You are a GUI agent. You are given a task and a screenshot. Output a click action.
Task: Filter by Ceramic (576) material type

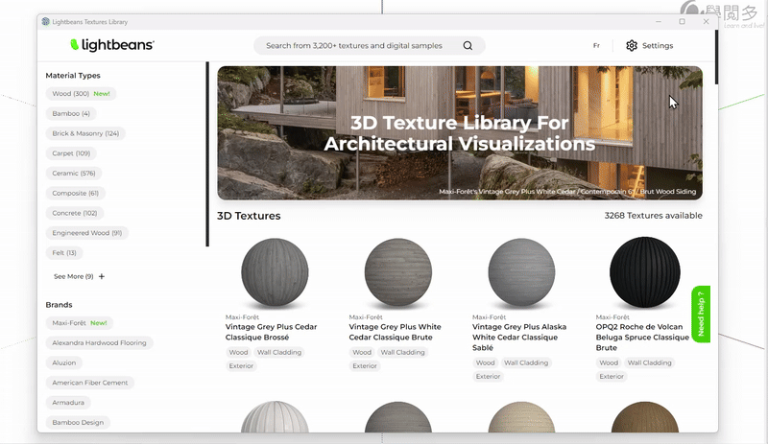point(74,174)
